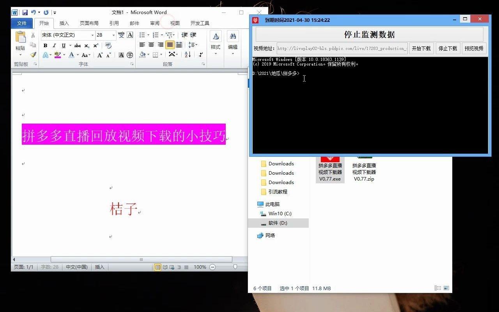Screen dimensions: 499x312
Task: Select 软件 (D:) drive in Explorer sidebar
Action: point(278,223)
